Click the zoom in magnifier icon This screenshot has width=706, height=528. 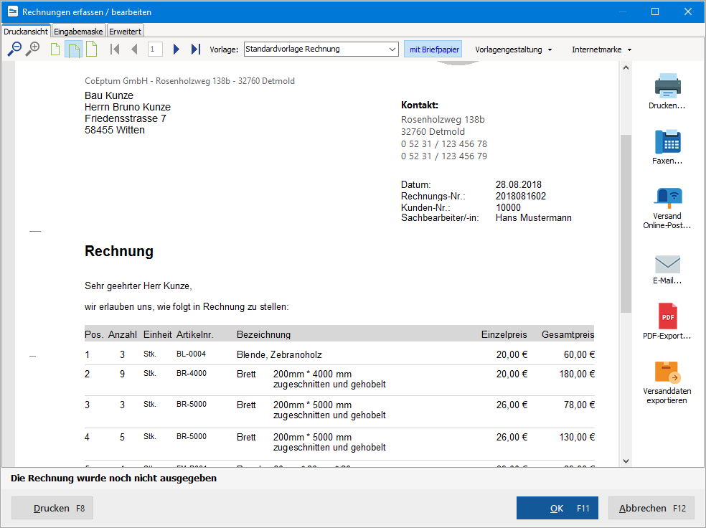pyautogui.click(x=32, y=49)
